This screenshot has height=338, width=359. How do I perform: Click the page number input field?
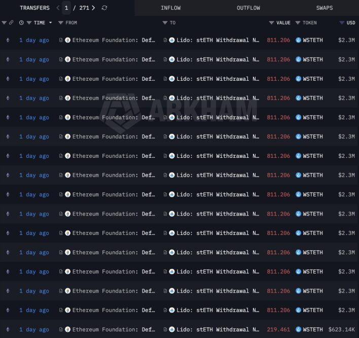pyautogui.click(x=67, y=8)
